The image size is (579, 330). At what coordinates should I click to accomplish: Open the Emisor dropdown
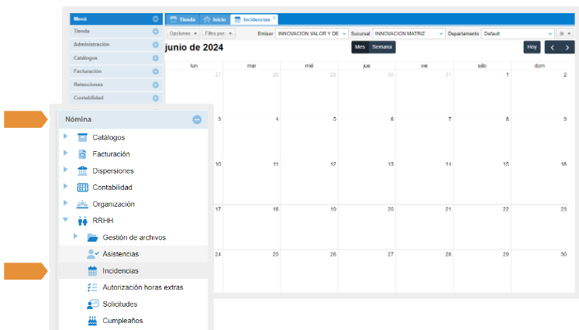click(x=344, y=34)
